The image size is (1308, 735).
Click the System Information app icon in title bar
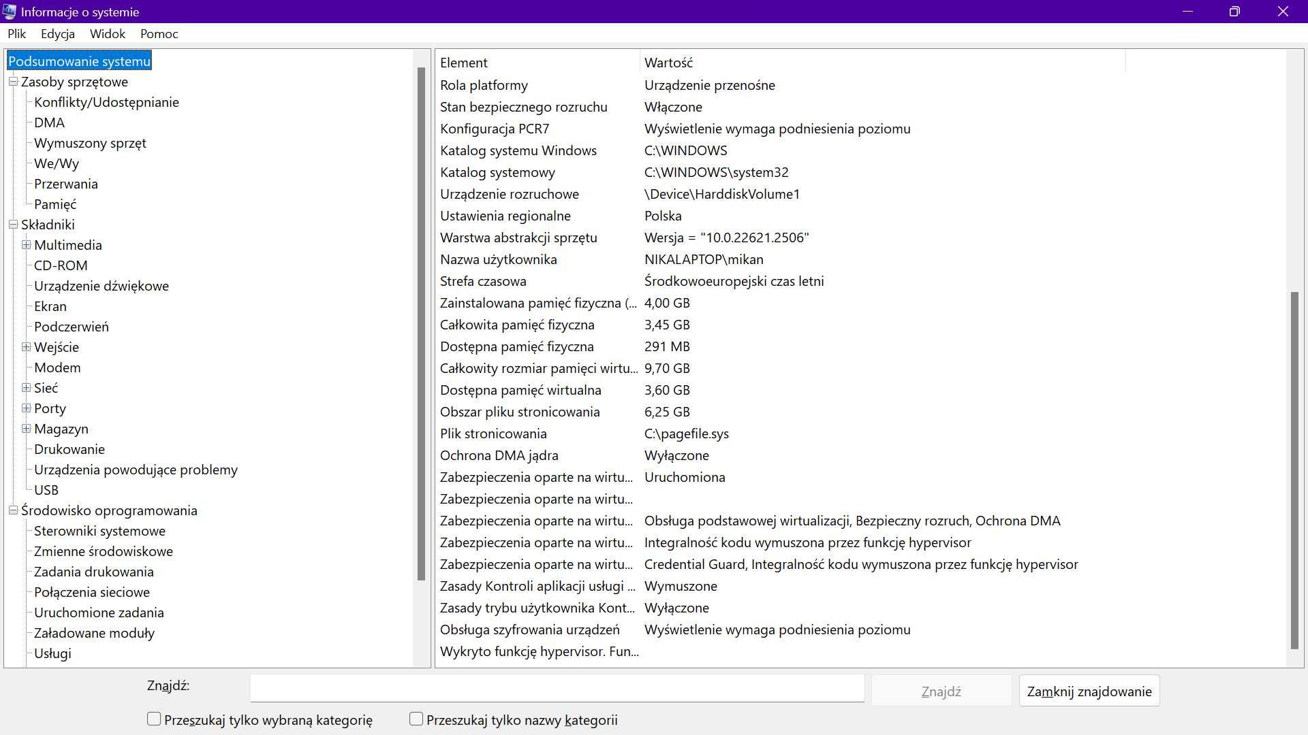click(9, 12)
